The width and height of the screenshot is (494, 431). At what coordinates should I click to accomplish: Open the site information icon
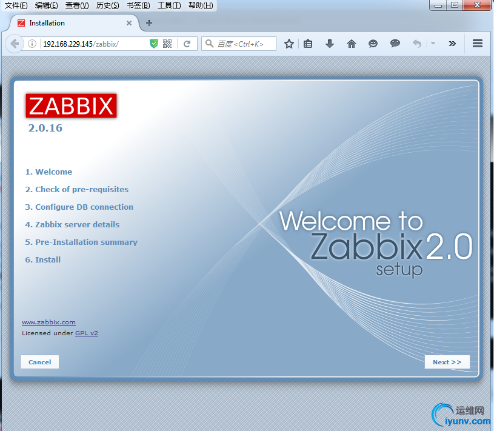pyautogui.click(x=32, y=44)
